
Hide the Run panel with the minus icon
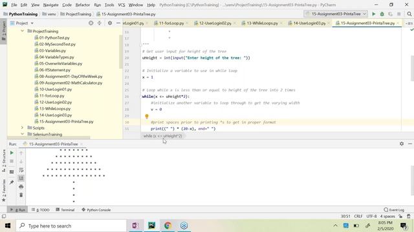point(409,144)
